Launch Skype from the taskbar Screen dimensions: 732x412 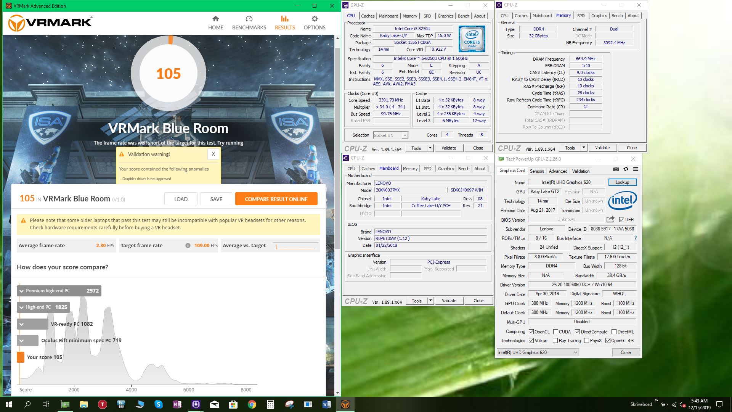click(x=159, y=404)
